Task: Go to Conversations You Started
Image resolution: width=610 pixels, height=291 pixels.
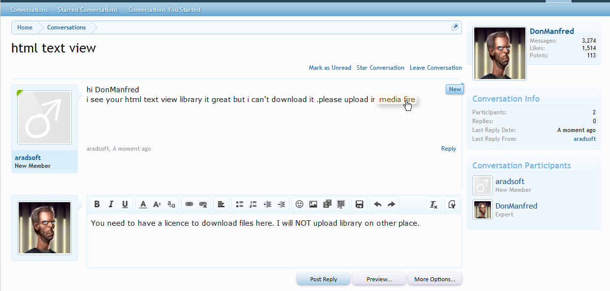Action: click(164, 10)
